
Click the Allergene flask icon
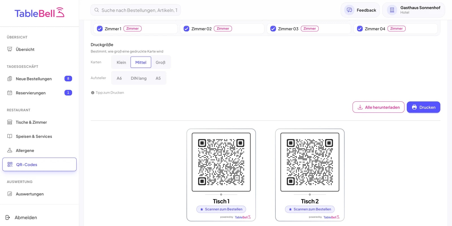10,150
